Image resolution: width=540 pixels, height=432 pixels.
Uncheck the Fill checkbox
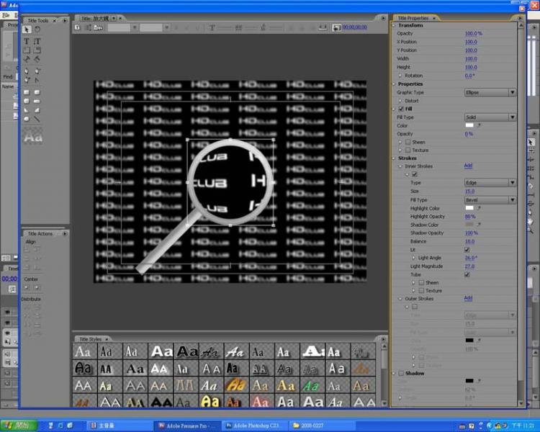402,109
